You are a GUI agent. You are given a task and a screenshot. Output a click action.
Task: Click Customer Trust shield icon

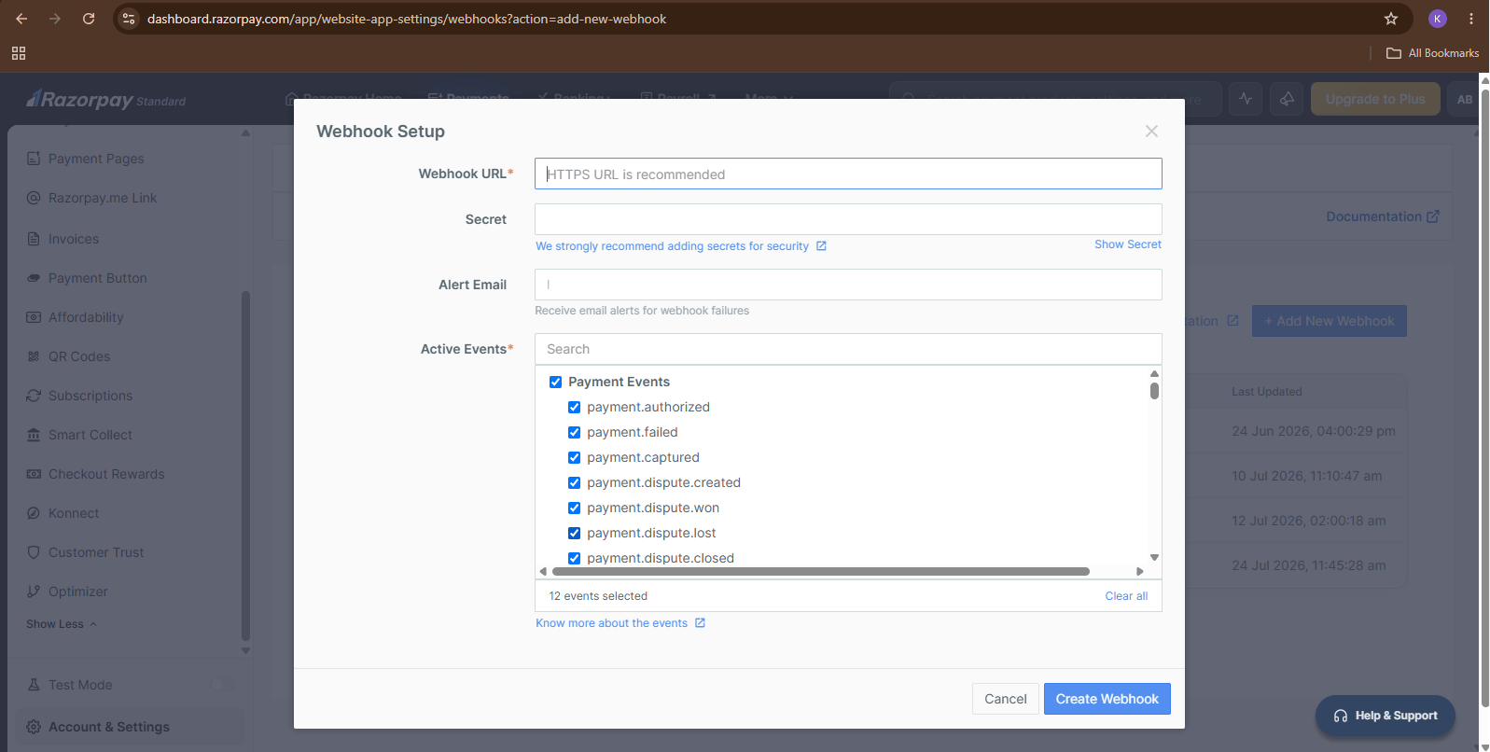pyautogui.click(x=34, y=552)
